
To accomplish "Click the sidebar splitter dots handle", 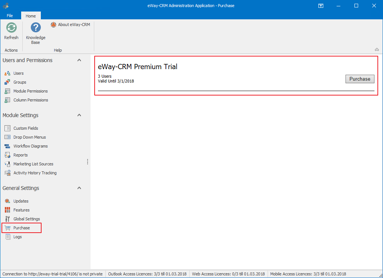I will [x=88, y=162].
